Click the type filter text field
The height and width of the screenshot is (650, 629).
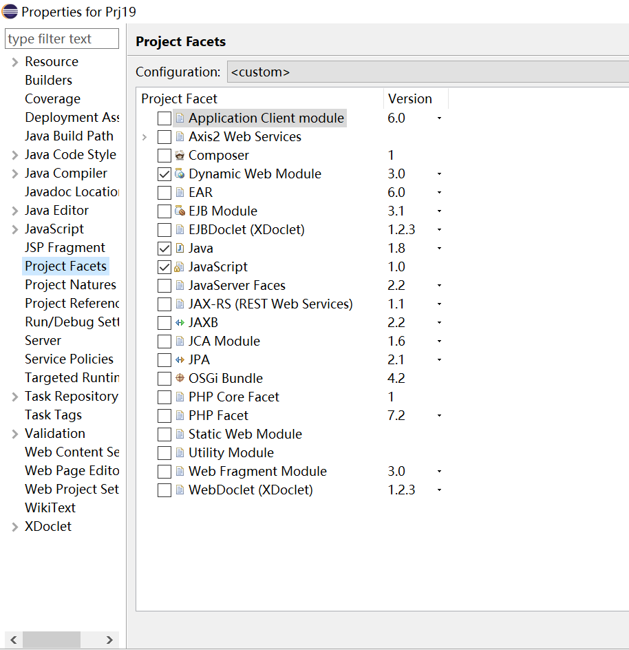click(x=62, y=39)
